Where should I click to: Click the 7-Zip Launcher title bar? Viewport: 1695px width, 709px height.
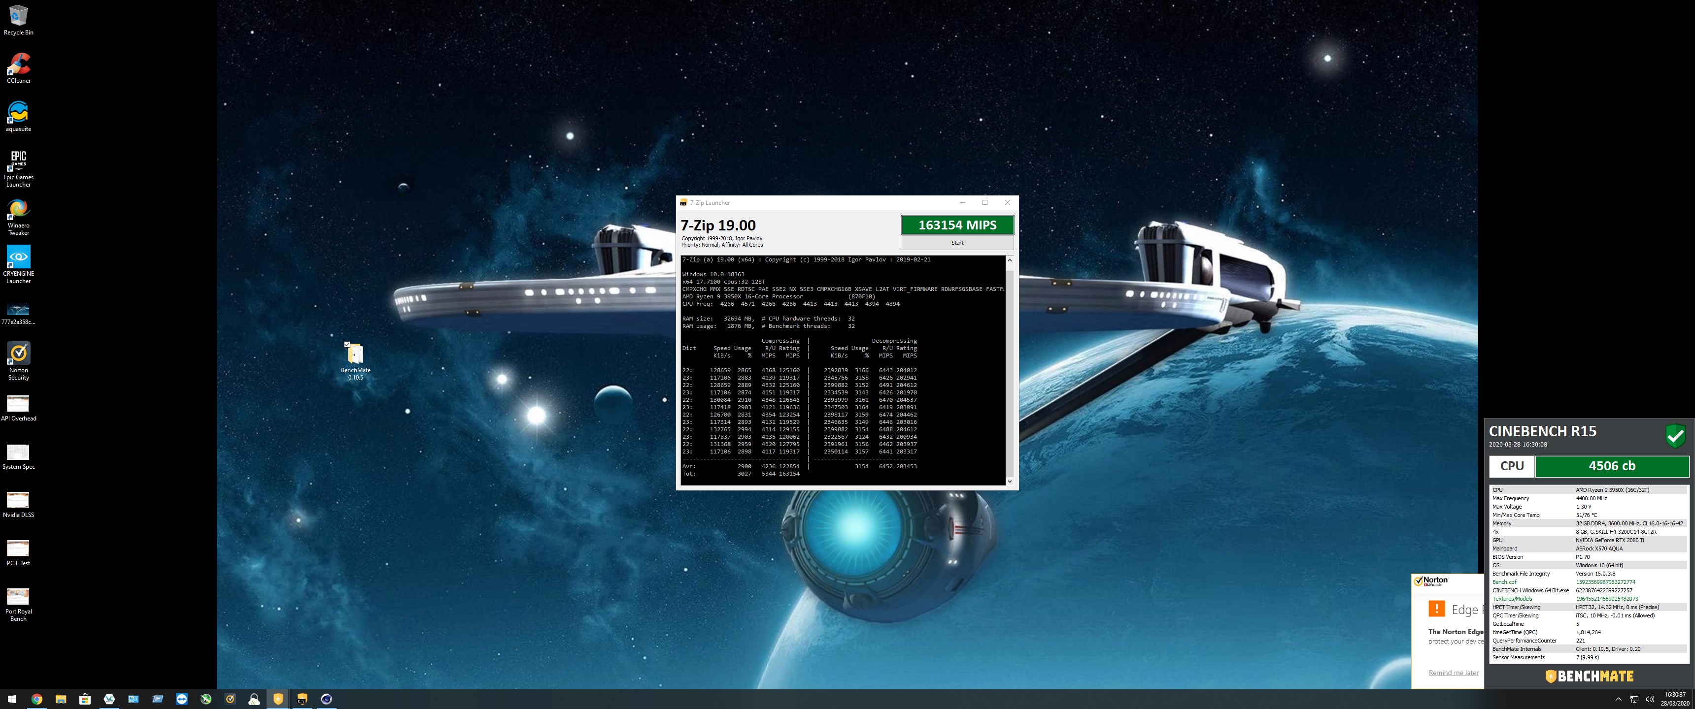816,202
